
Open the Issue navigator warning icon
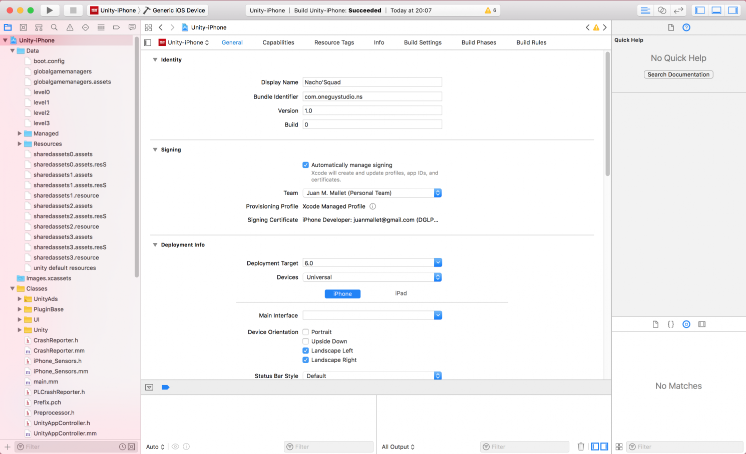(x=70, y=27)
